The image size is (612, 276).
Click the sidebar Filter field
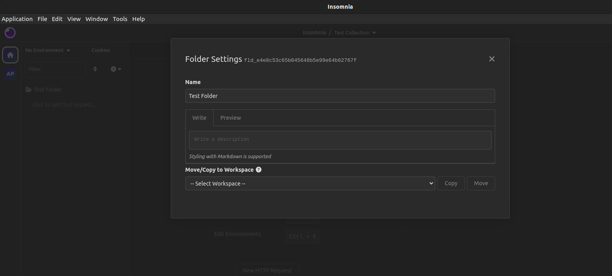pos(55,69)
